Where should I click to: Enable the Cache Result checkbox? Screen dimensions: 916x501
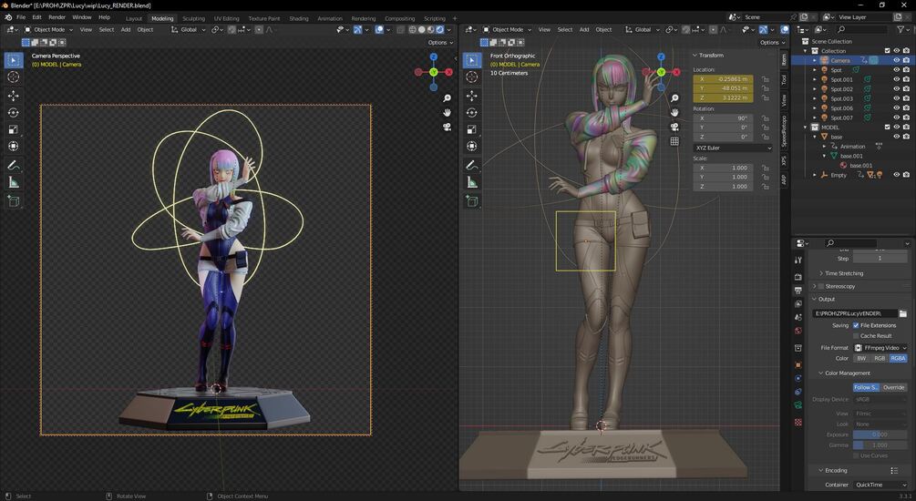point(856,336)
